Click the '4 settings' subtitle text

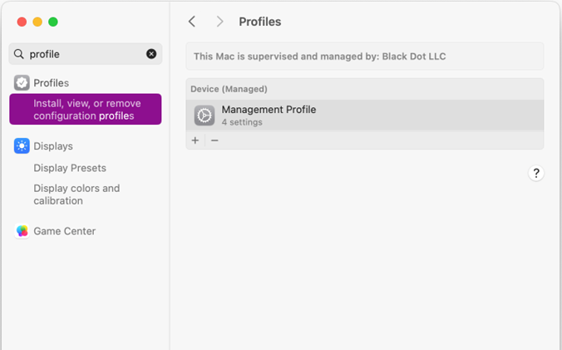click(x=242, y=122)
